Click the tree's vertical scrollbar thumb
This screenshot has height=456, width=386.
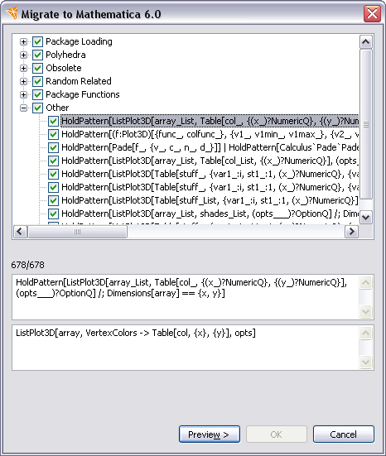pos(366,124)
